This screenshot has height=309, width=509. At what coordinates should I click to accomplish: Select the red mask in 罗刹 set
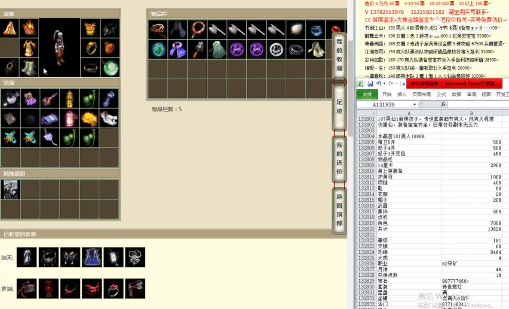coord(92,288)
